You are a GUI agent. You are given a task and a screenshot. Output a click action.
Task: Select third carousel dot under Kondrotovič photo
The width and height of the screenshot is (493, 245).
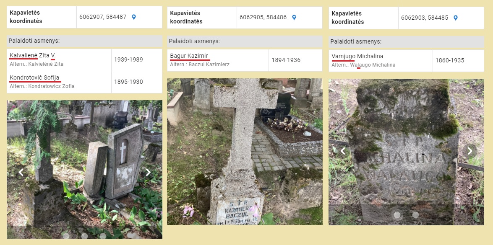pos(103,236)
